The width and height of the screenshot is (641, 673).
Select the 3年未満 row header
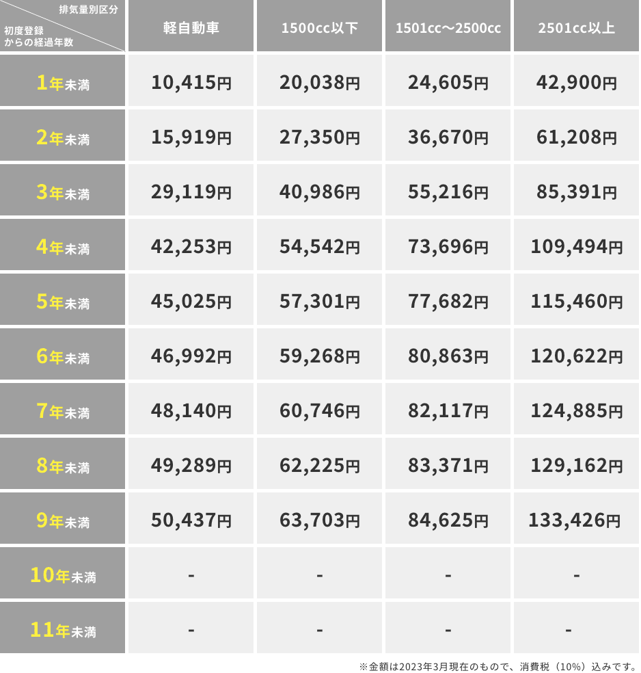[63, 193]
